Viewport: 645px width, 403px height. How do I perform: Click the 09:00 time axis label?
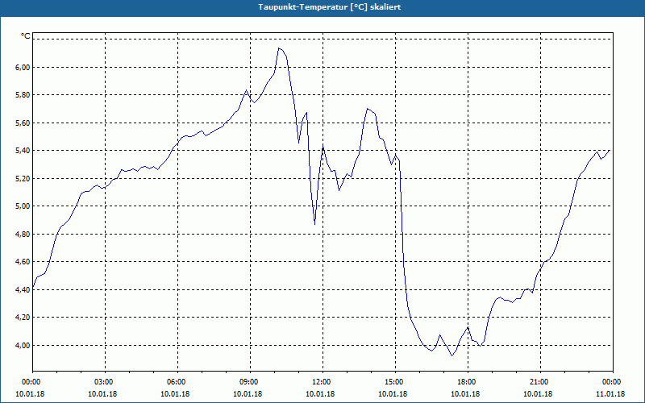[x=250, y=382]
